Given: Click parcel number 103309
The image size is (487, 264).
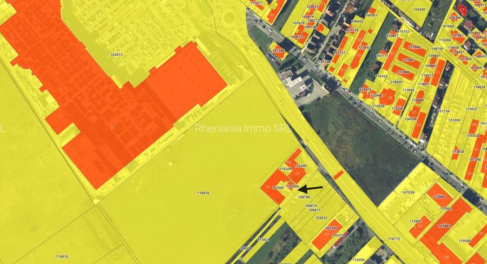Looking at the screenshot, I should coord(293,186).
